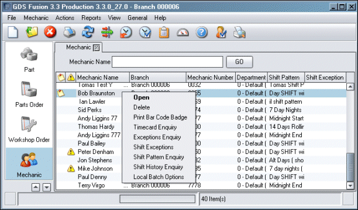
Task: Click the Mechanic Name input field
Action: point(167,62)
